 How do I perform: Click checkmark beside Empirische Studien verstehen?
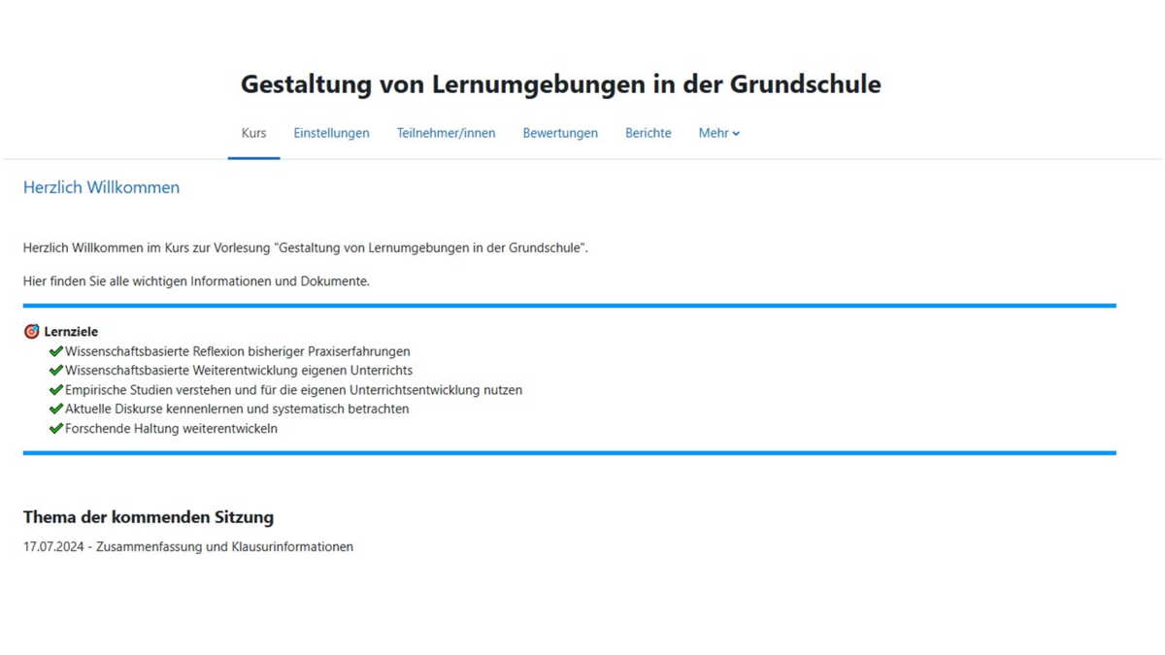click(55, 390)
